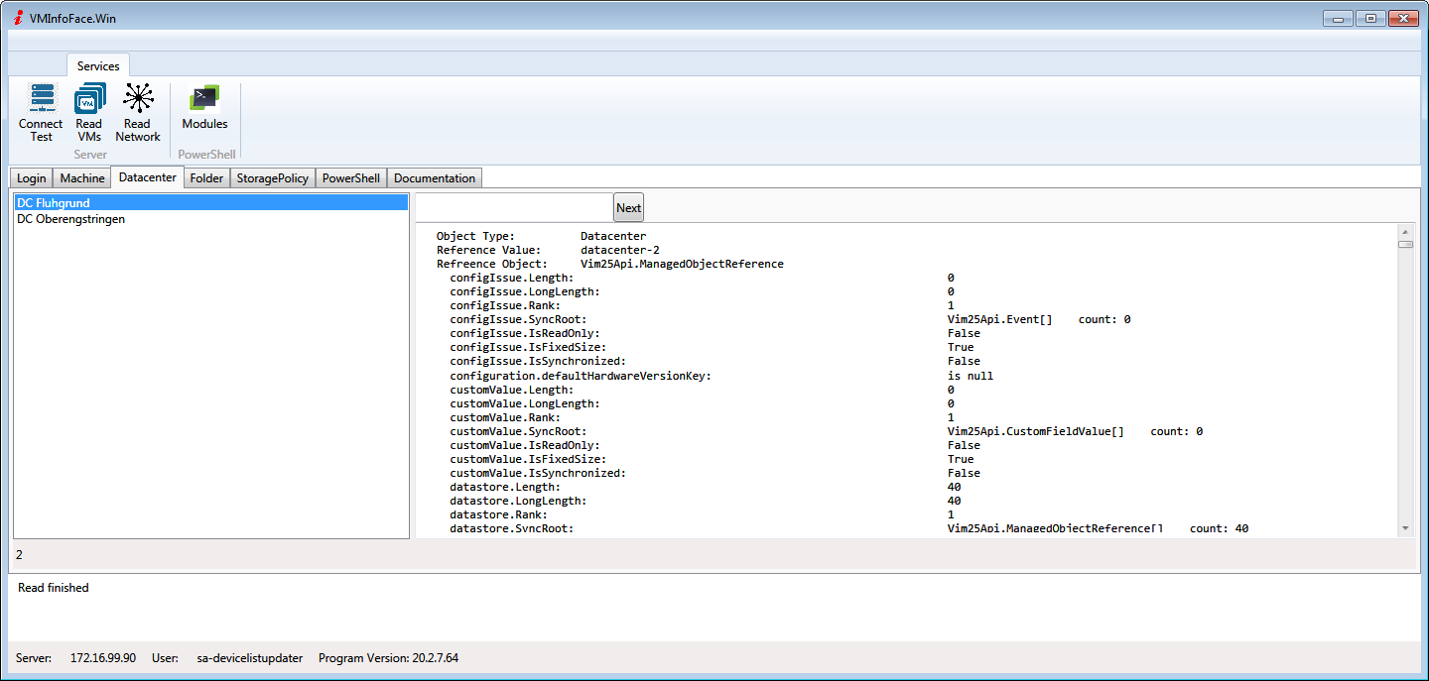Select DC Fluhgrund in the datacenter list
Screen dimensions: 1429x681
(211, 203)
